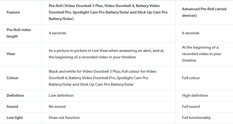Click the "Full colour" cell
This screenshot has height=124, width=233.
pos(191,78)
